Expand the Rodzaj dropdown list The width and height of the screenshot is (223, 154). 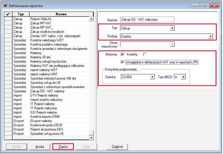[x=211, y=37]
